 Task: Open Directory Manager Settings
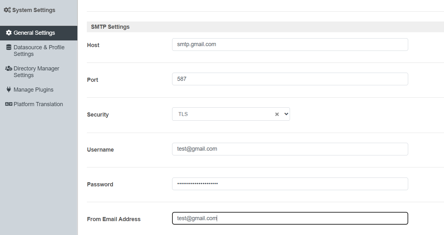pyautogui.click(x=39, y=72)
